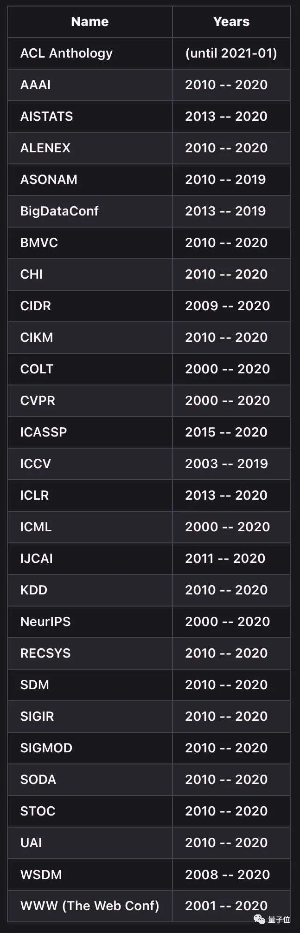Select the BigDataConf row name
The height and width of the screenshot is (933, 300).
coord(59,211)
